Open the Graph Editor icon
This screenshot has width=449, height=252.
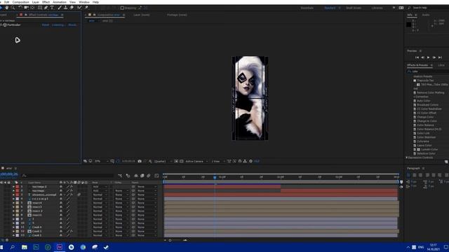(x=156, y=176)
